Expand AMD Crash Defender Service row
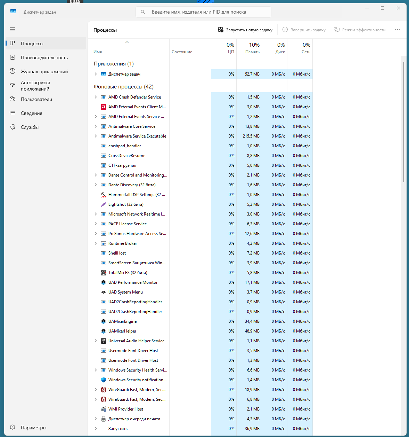Screen dimensions: 409x437 click(96, 97)
